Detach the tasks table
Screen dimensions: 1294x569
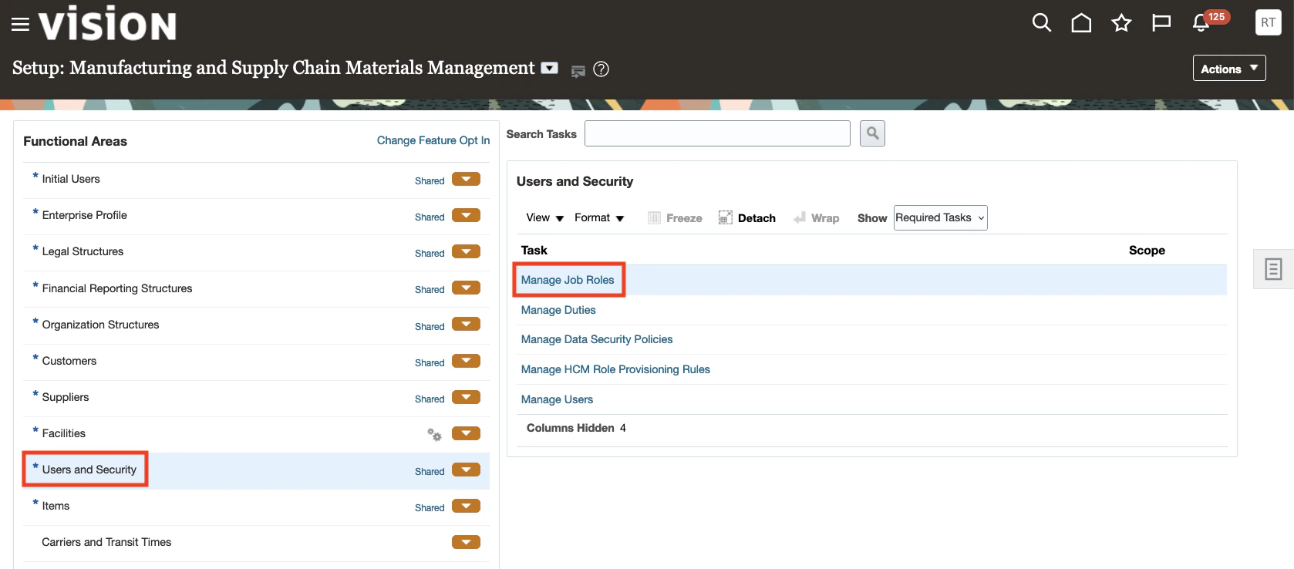click(x=746, y=218)
